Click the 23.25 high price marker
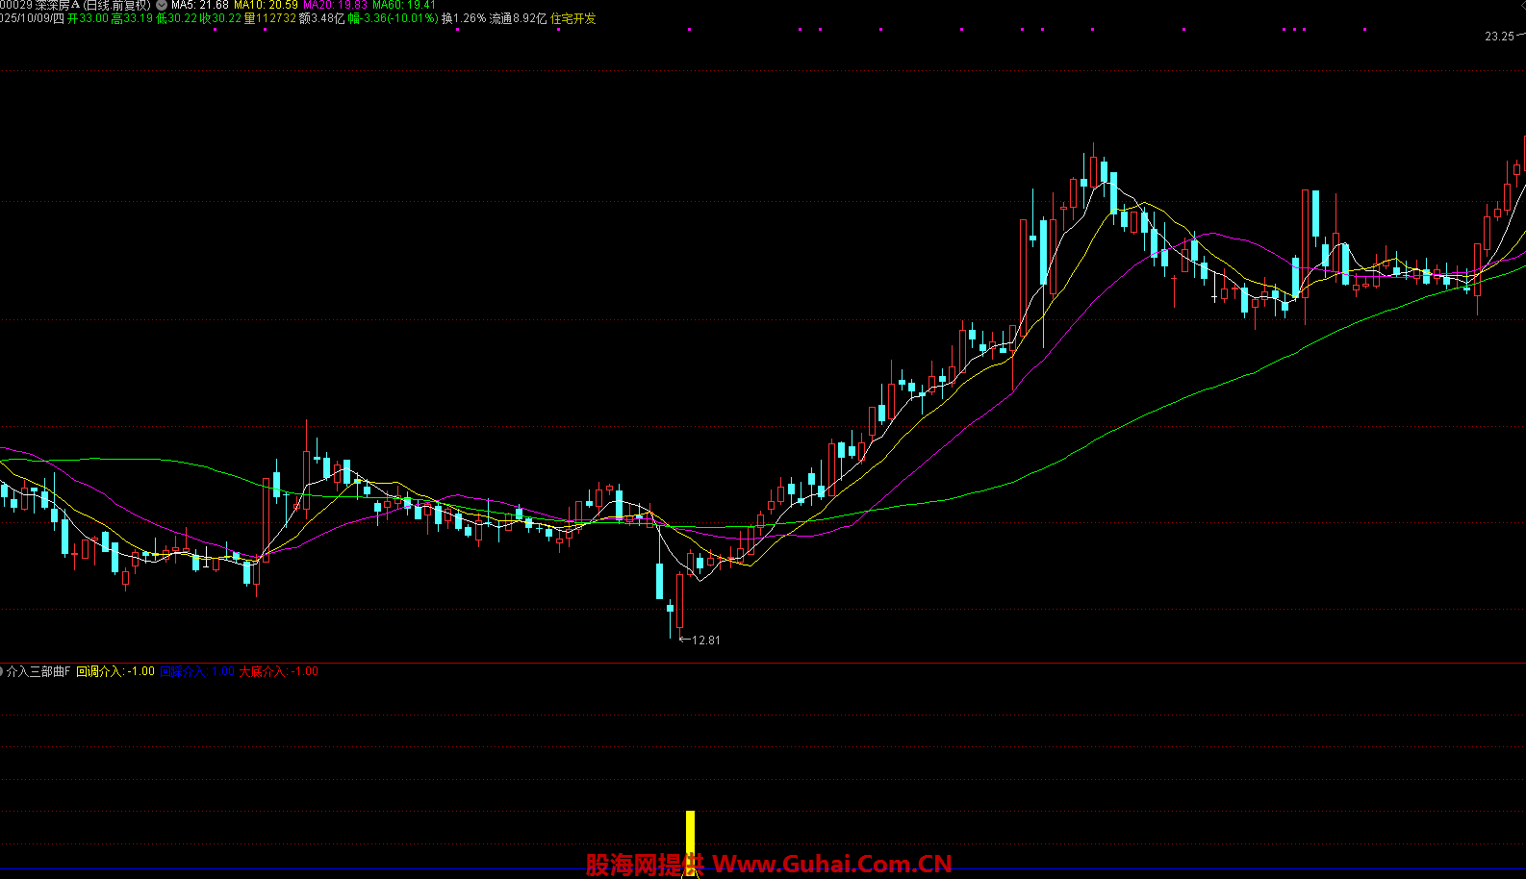The image size is (1526, 879). click(x=1498, y=37)
